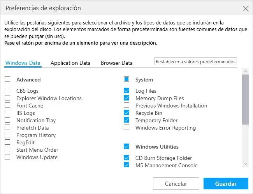This screenshot has height=194, width=253.
Task: Switch to the Application Data tab
Action: (70, 63)
